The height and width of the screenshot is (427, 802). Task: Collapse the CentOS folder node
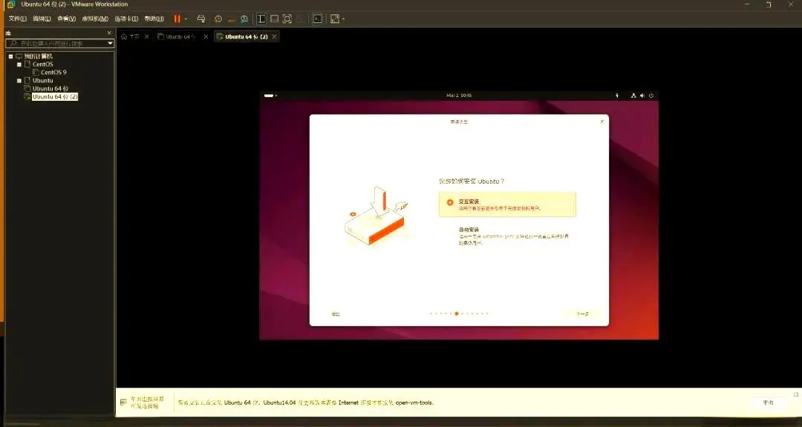click(19, 64)
